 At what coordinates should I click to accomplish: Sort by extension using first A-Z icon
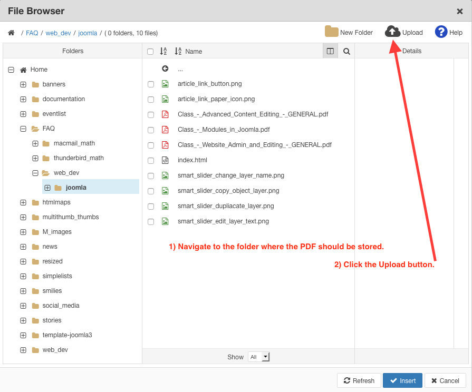[163, 51]
